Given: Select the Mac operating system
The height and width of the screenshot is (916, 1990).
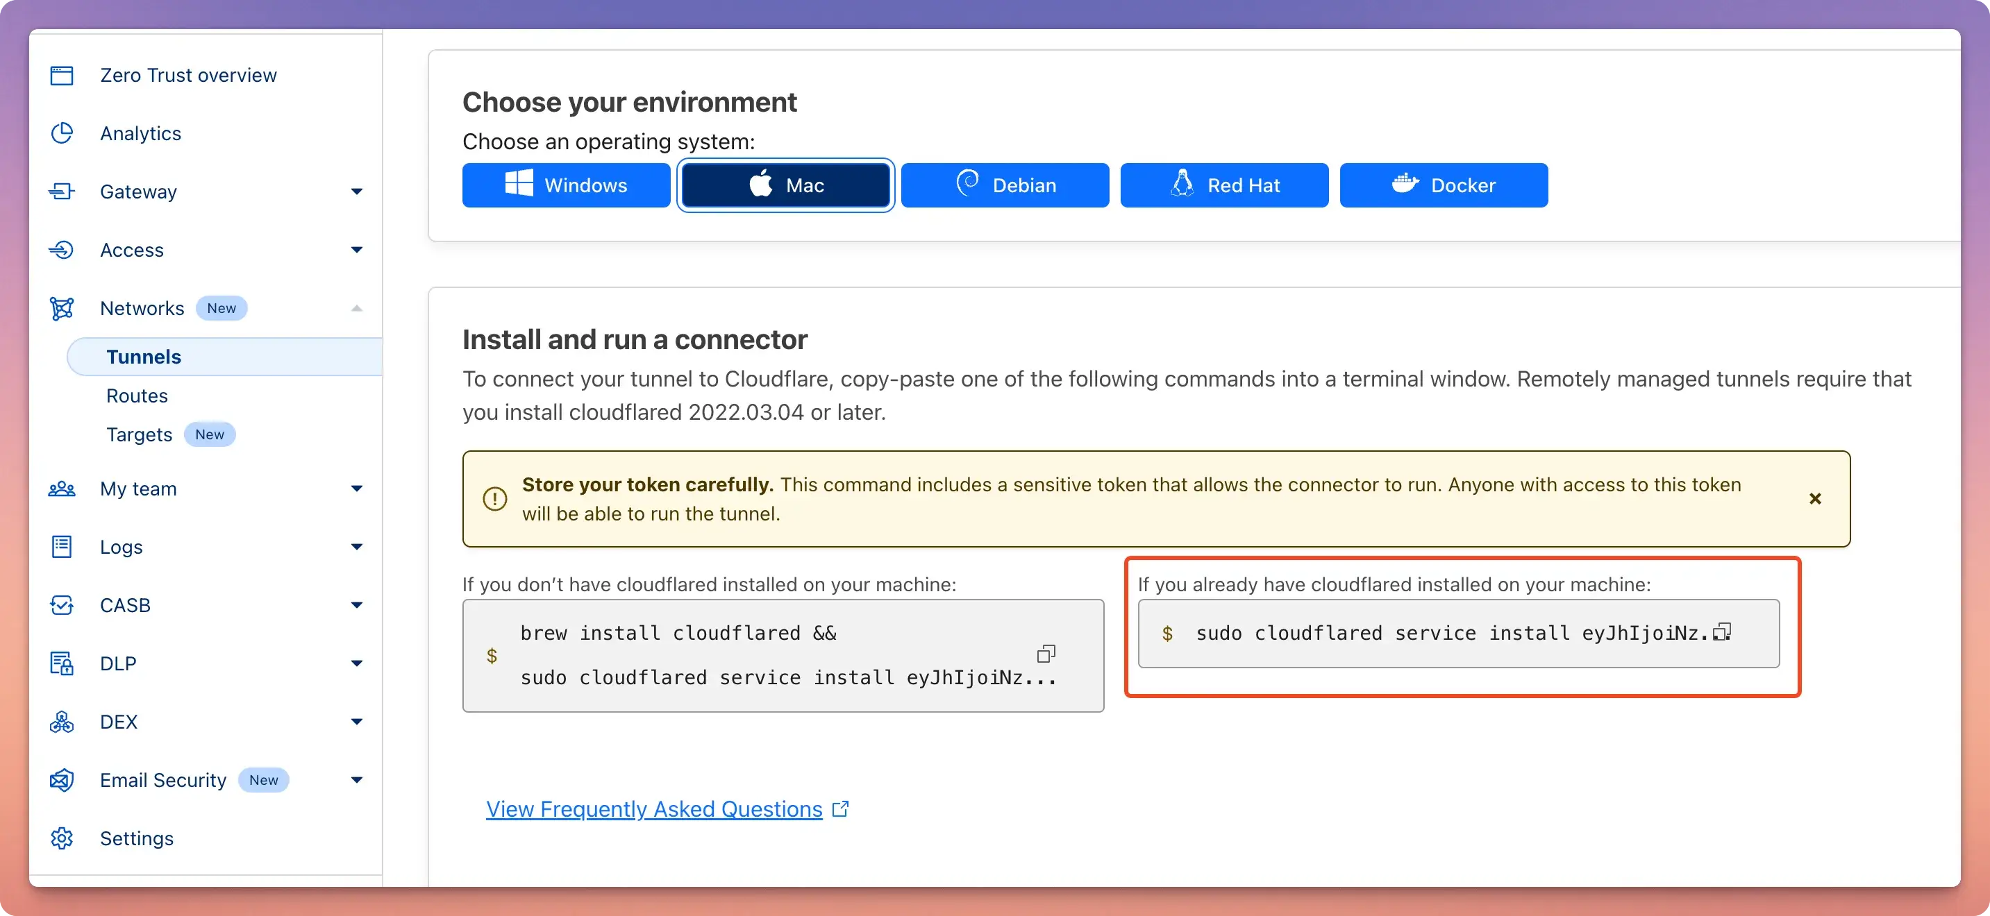Looking at the screenshot, I should (785, 185).
